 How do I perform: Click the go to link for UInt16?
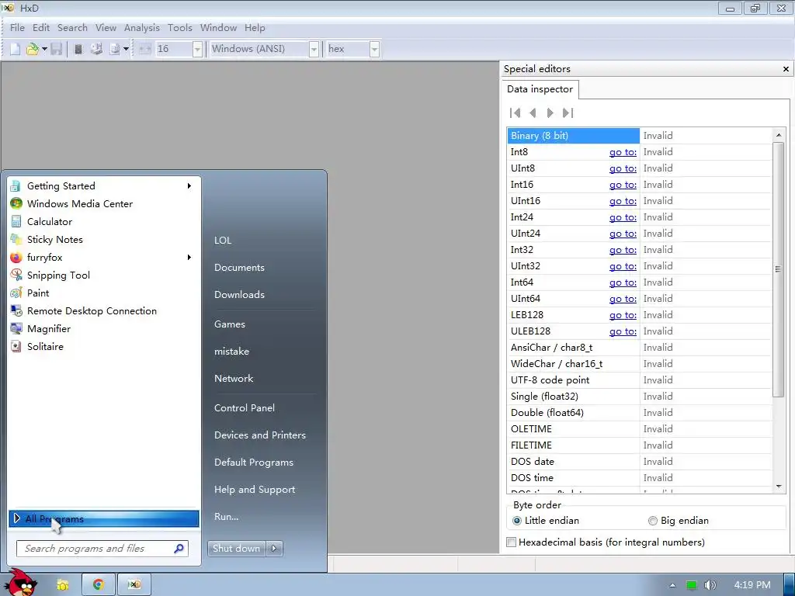click(x=623, y=201)
